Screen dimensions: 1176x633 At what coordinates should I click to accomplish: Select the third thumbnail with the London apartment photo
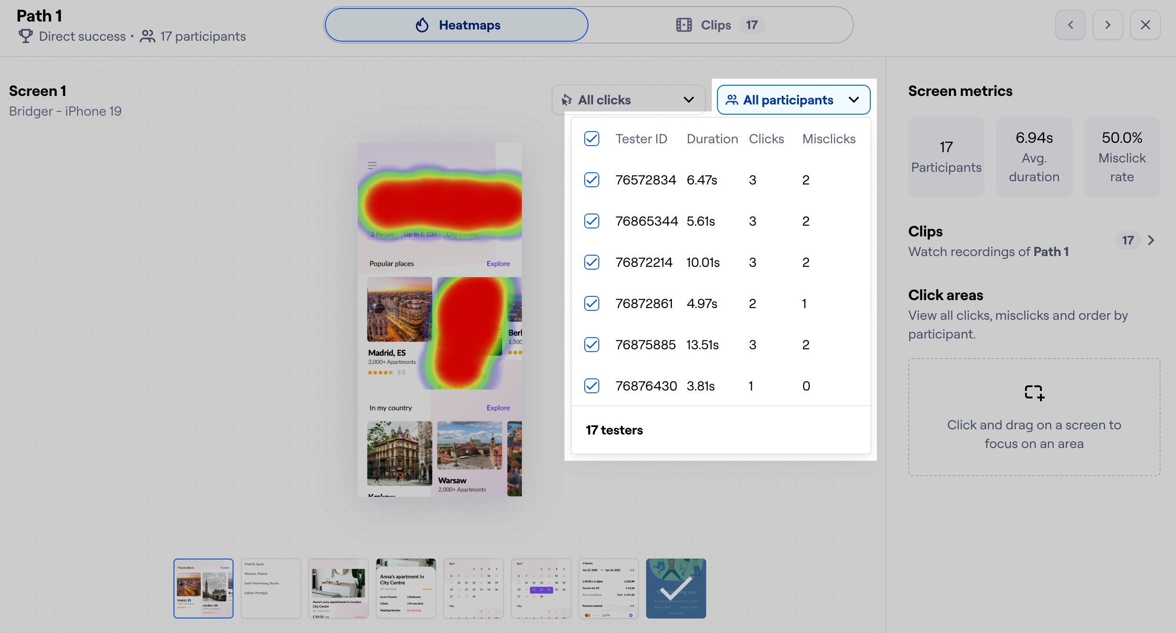tap(339, 588)
